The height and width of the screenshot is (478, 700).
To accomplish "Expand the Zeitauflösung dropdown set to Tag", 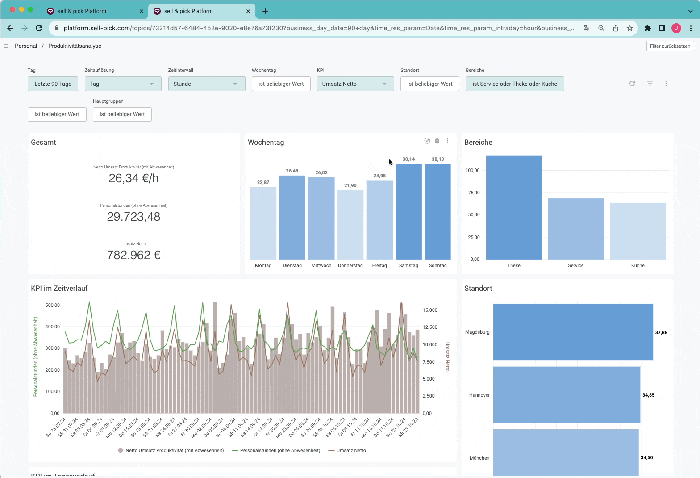I will (123, 84).
